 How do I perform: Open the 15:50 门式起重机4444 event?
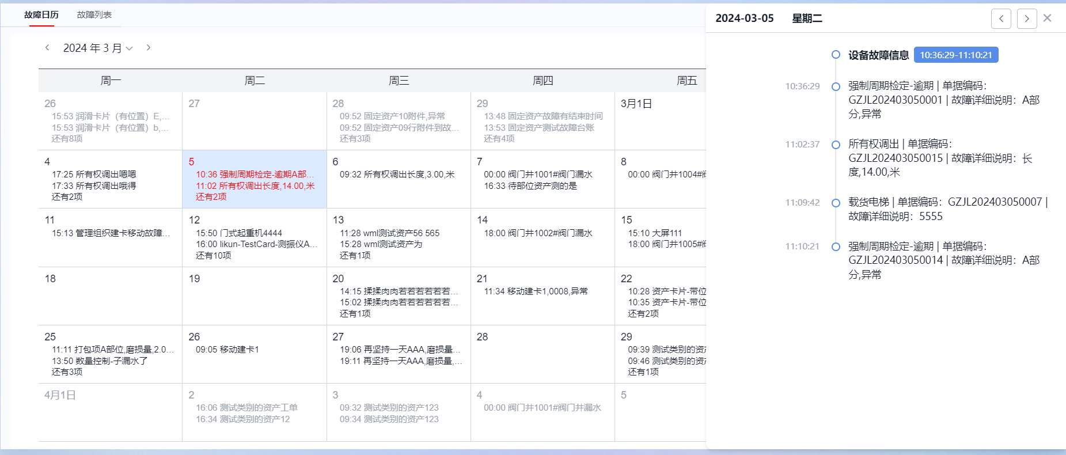click(x=238, y=233)
